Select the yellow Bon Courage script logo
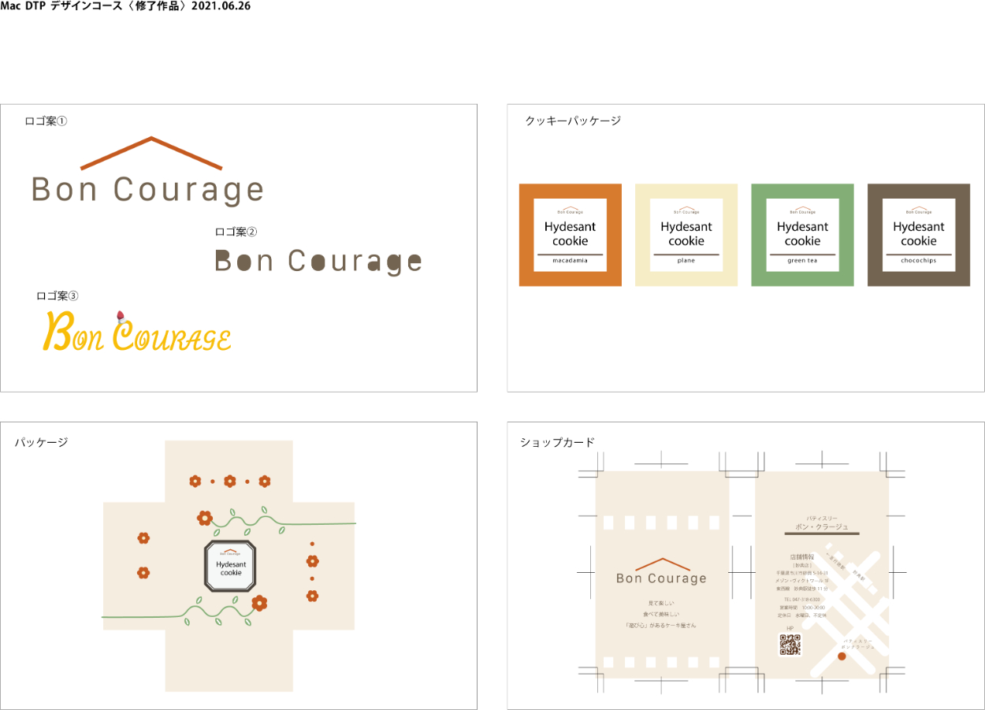 [136, 333]
